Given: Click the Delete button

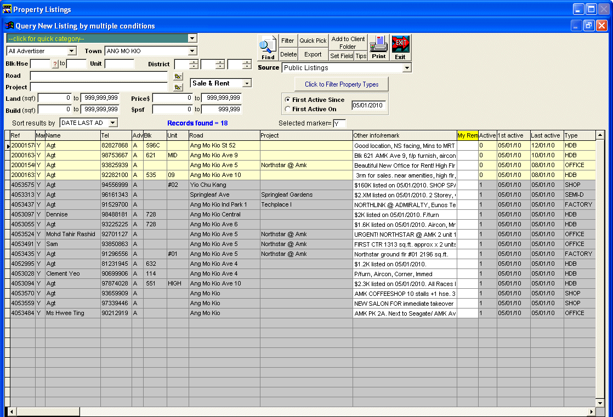Looking at the screenshot, I should pos(288,54).
